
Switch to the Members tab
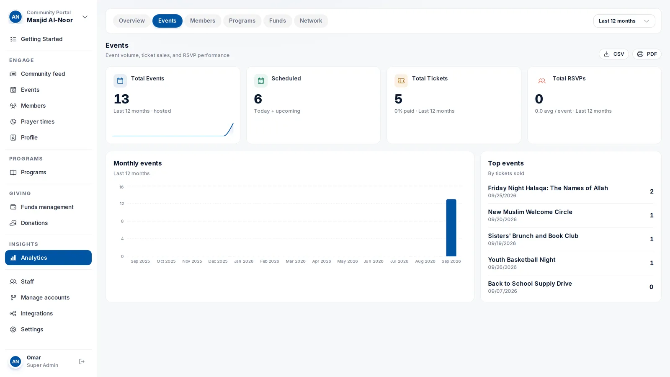203,21
